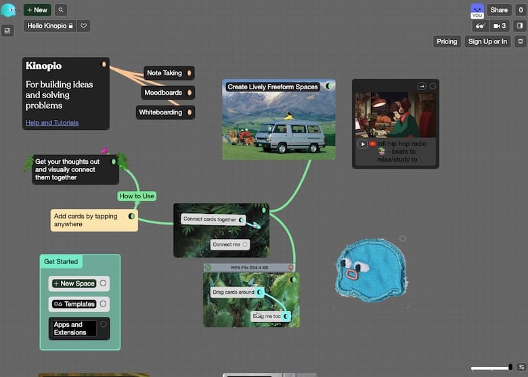Click the 'Drag me too' connector
The width and height of the screenshot is (528, 377).
[286, 316]
